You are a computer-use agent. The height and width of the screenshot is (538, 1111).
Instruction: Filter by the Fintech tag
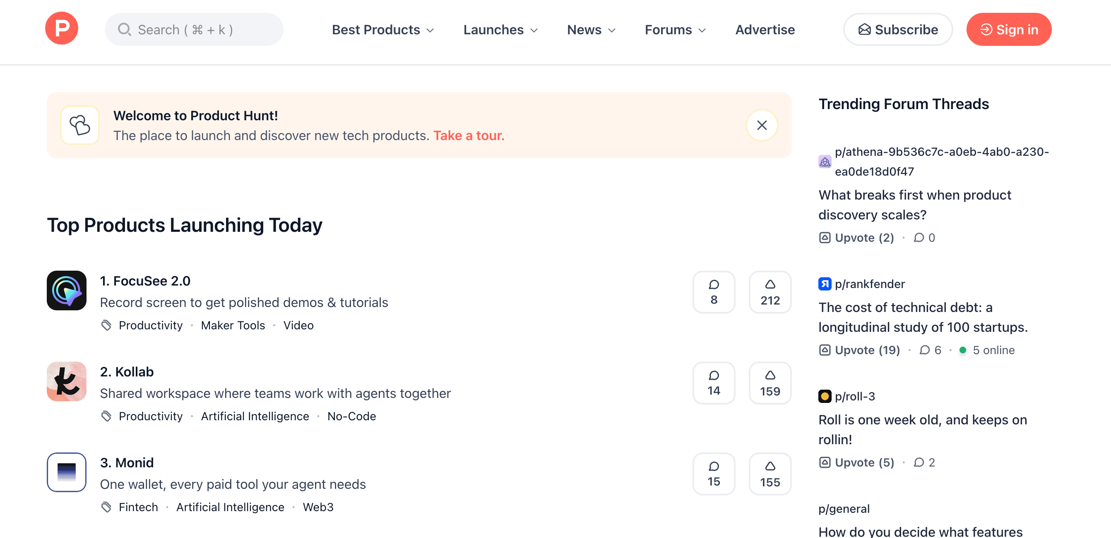click(138, 507)
